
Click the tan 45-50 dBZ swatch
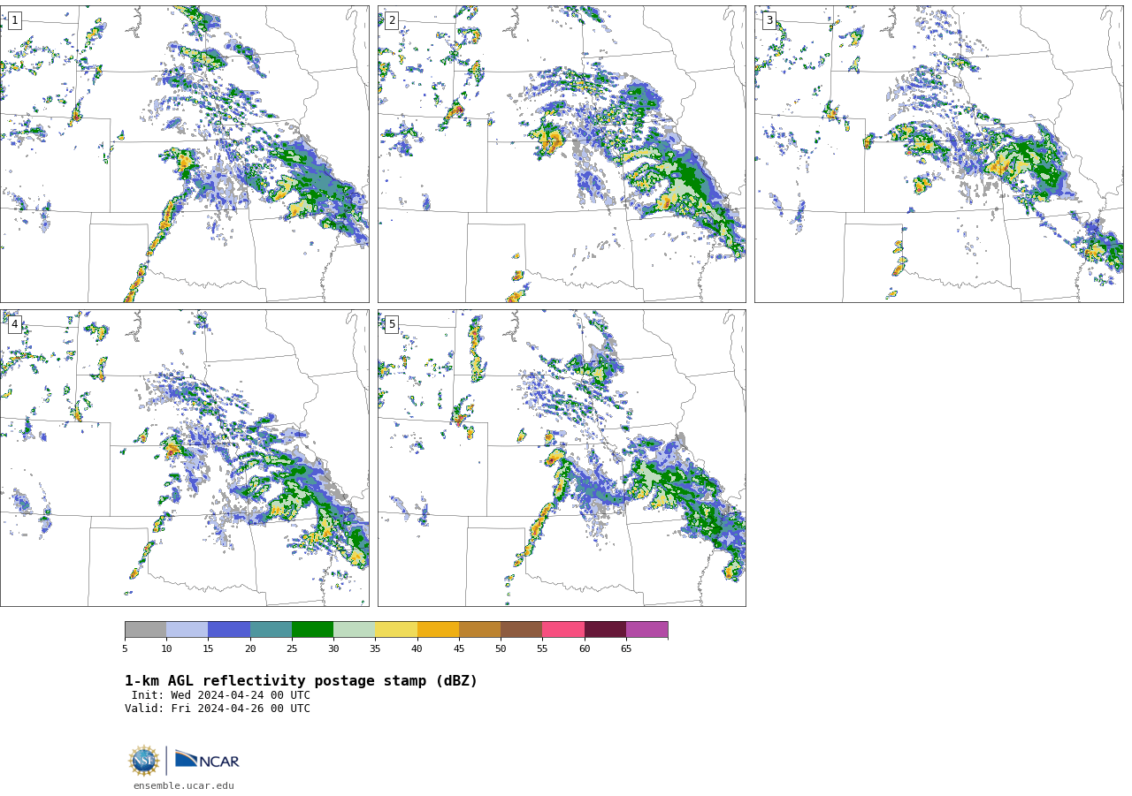point(479,629)
